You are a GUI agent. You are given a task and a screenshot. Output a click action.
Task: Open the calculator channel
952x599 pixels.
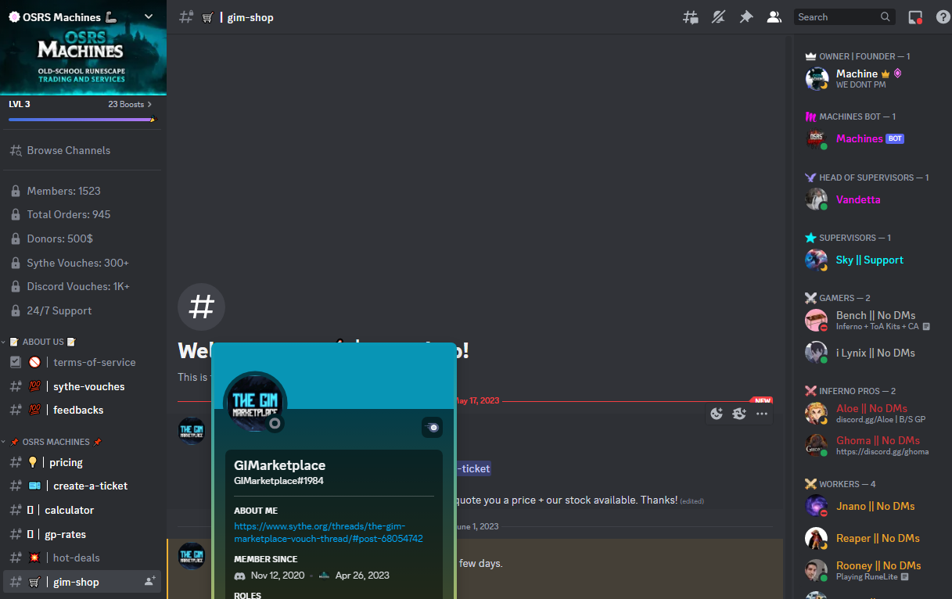(x=83, y=510)
